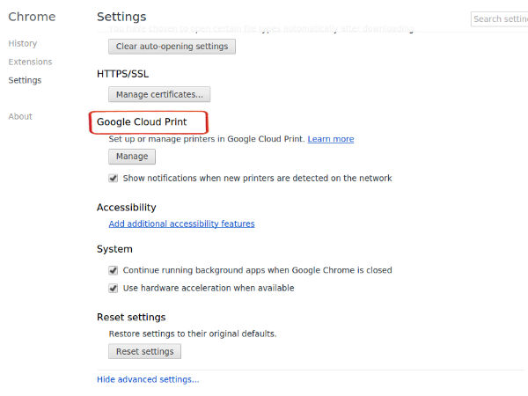528x396 pixels.
Task: Click the highlighted Google Cloud Print heading
Action: (x=142, y=122)
